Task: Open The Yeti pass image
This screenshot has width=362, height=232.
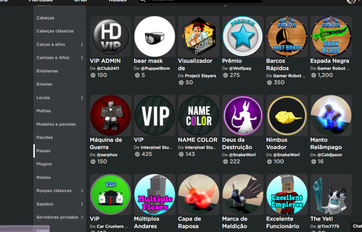Action: coord(331,194)
